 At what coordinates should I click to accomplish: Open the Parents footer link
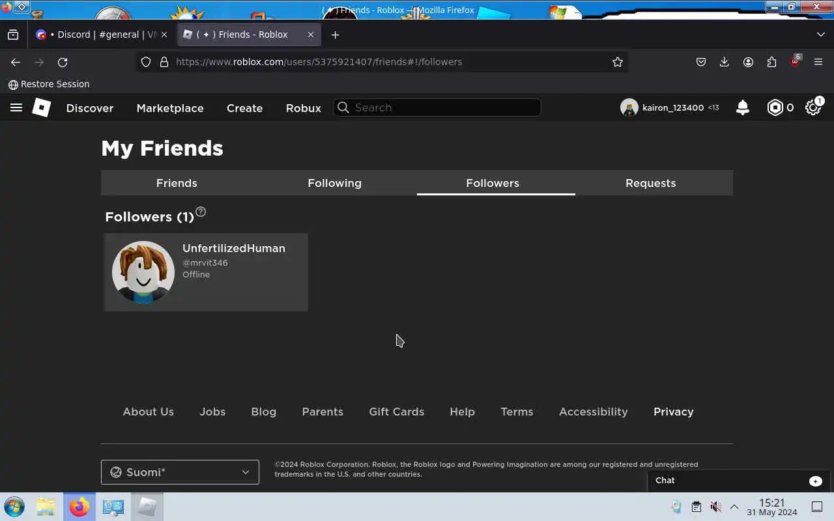tap(323, 412)
